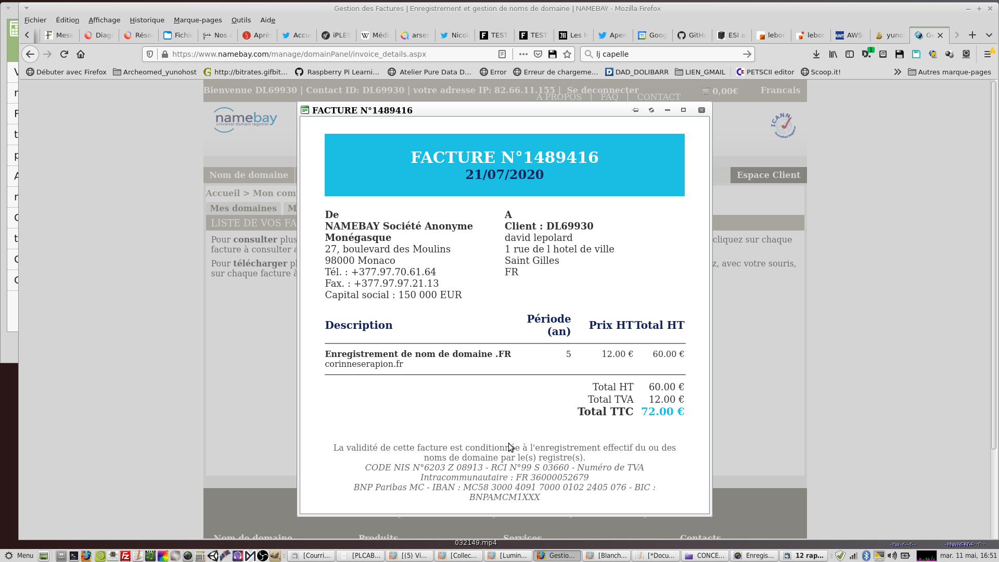
Task: Toggle Reader View in the address bar
Action: click(502, 54)
